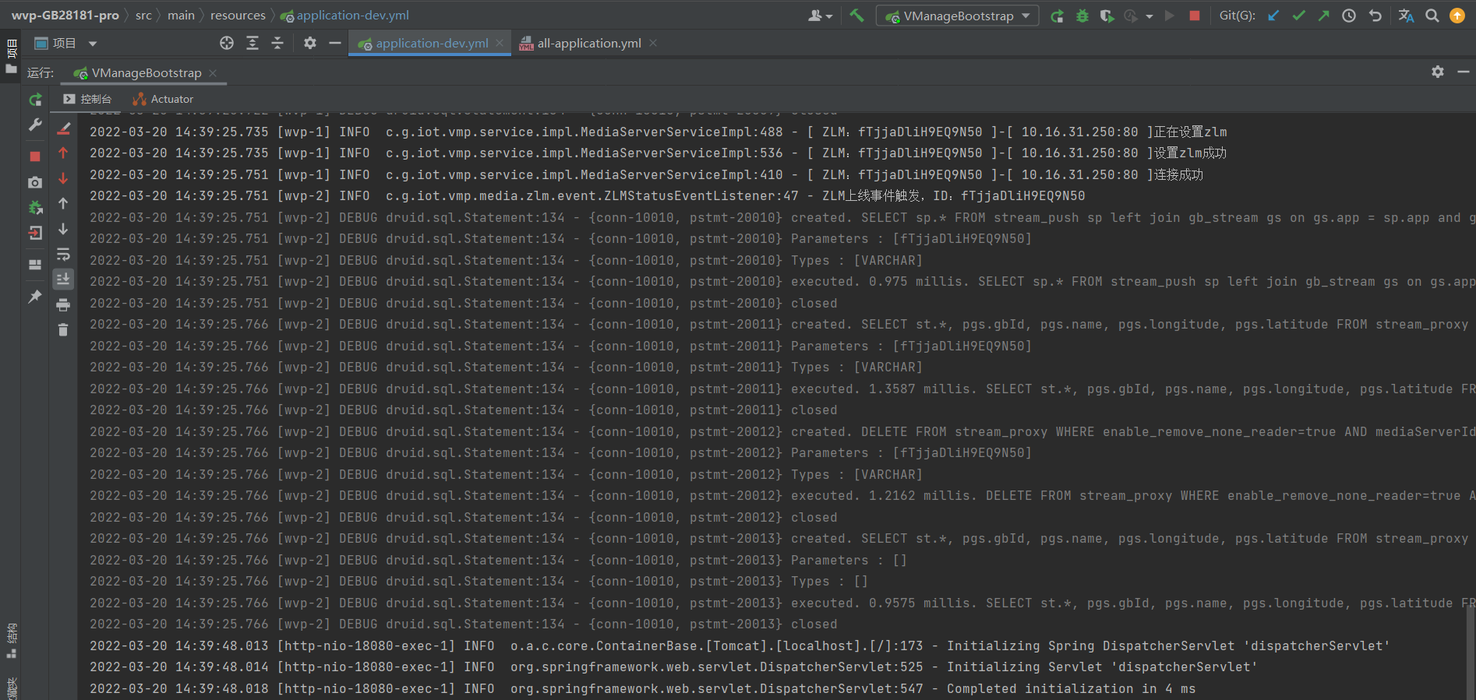The width and height of the screenshot is (1476, 700).
Task: Clear all console output with the trash icon
Action: tap(63, 330)
